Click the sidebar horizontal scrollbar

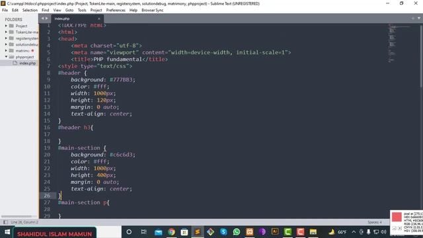pos(16,216)
